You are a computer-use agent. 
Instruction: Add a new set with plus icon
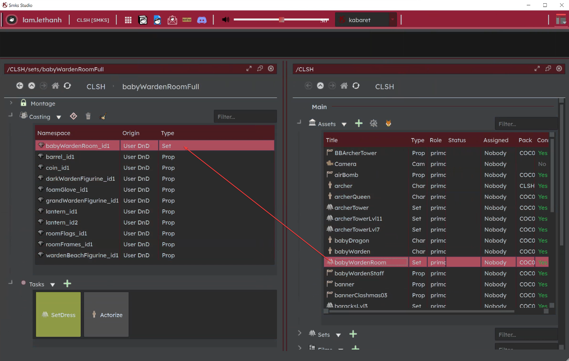point(353,334)
